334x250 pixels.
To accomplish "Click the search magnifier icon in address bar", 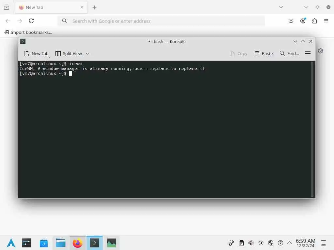I will [x=65, y=21].
